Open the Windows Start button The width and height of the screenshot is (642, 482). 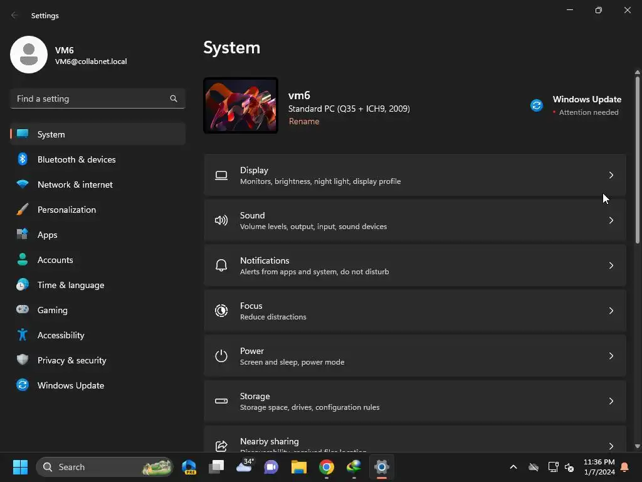point(20,467)
